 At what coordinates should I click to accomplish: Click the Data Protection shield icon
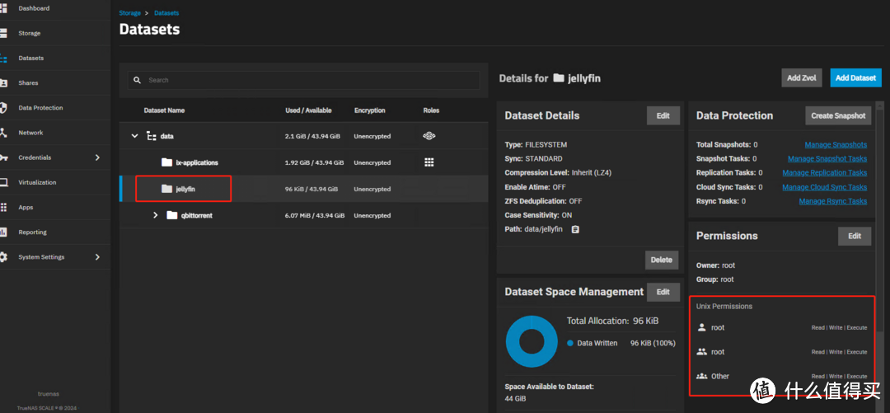(x=3, y=108)
